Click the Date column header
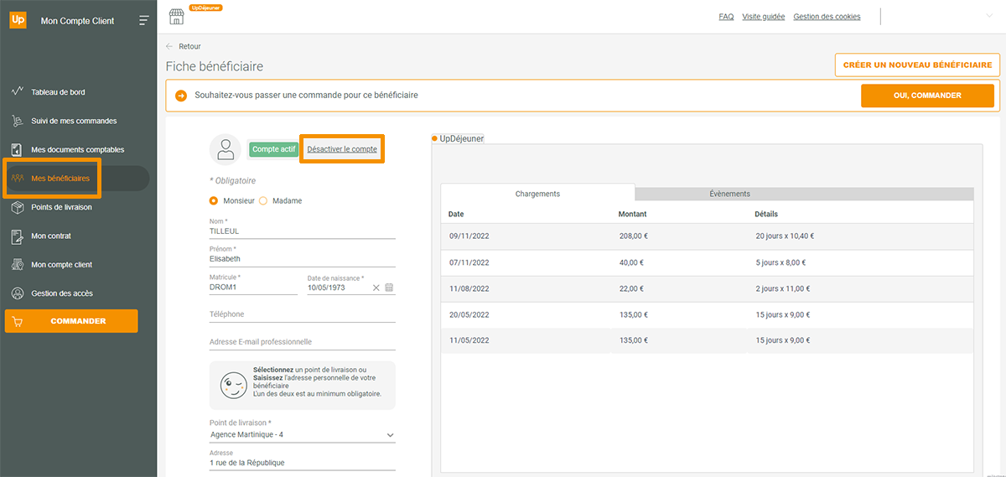This screenshot has height=477, width=1006. (456, 214)
